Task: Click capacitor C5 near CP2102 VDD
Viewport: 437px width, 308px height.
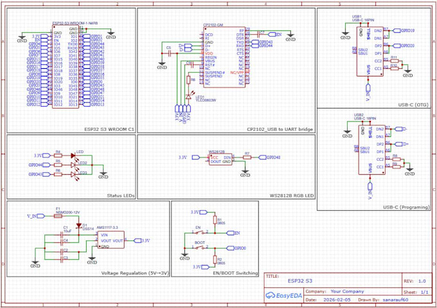Action: tap(170, 53)
